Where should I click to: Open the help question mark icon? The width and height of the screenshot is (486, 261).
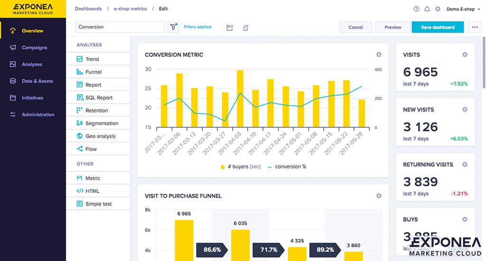coord(416,9)
